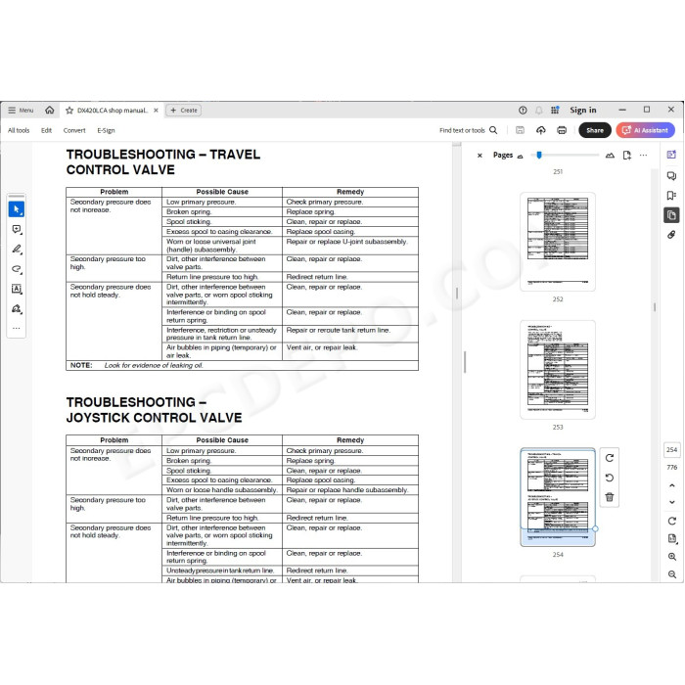Open the E-Sign menu item
The height and width of the screenshot is (685, 685).
click(106, 130)
